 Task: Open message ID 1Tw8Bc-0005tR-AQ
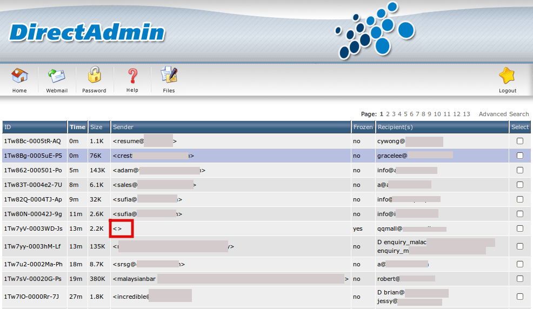coord(32,141)
